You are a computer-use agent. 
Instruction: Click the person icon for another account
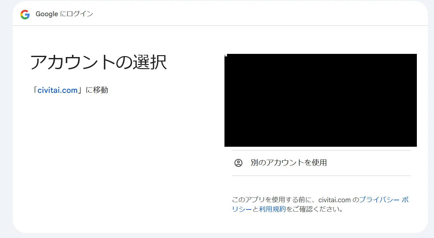238,163
